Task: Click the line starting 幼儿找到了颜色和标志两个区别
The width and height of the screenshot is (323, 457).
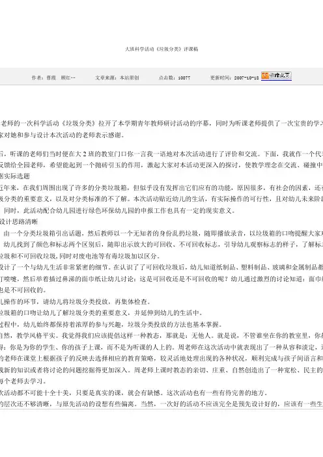Action: click(163, 245)
